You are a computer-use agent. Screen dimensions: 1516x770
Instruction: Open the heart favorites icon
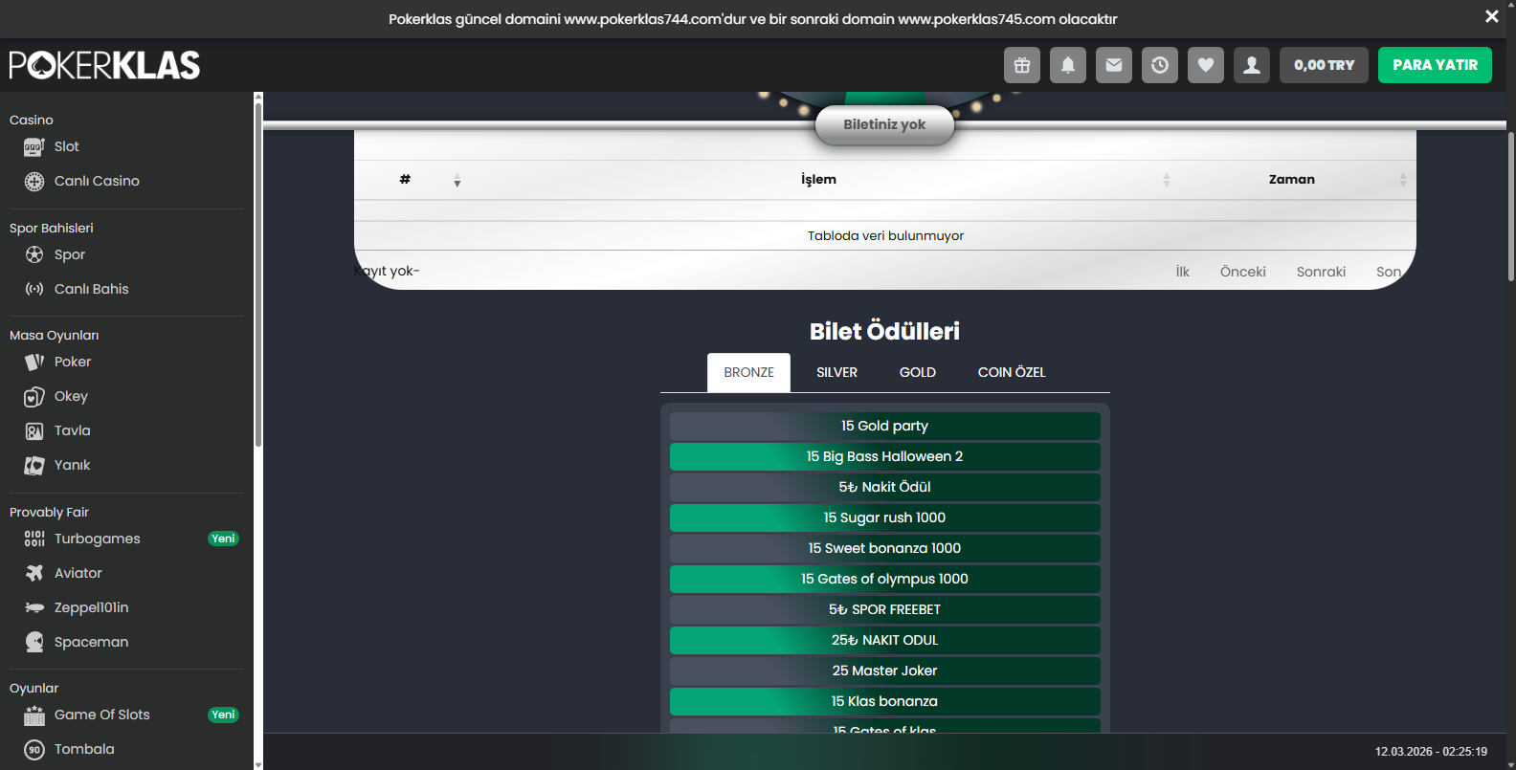tap(1205, 65)
